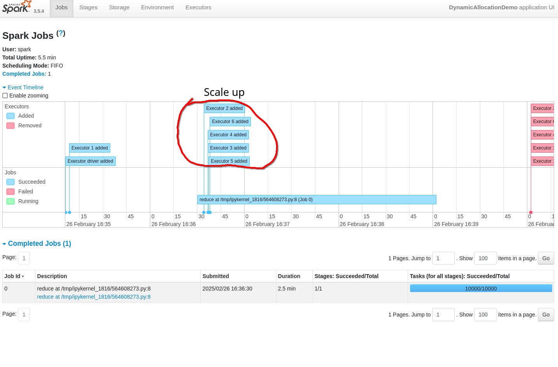Click the 10000/10000 tasks progress bar
Viewport: 558px width, 367px height.
pos(481,288)
